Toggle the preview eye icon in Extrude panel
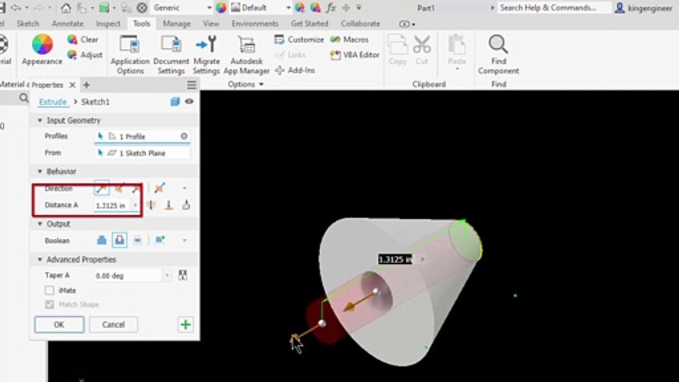679x382 pixels. 189,101
